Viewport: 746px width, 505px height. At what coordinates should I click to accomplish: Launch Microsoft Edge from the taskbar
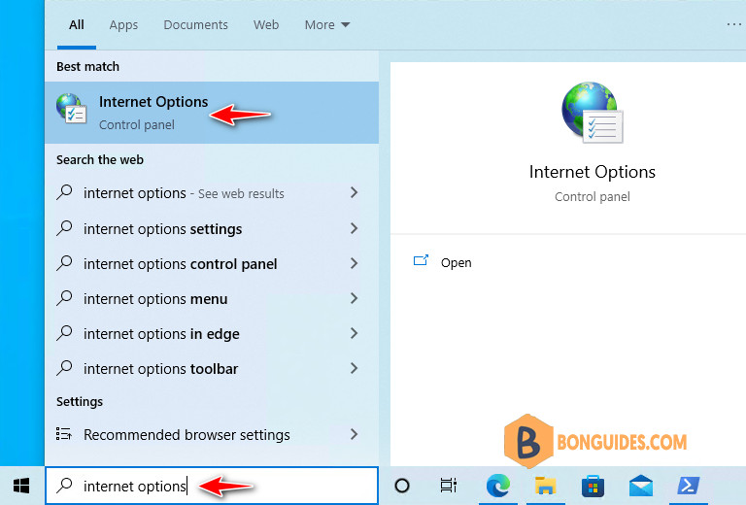497,486
